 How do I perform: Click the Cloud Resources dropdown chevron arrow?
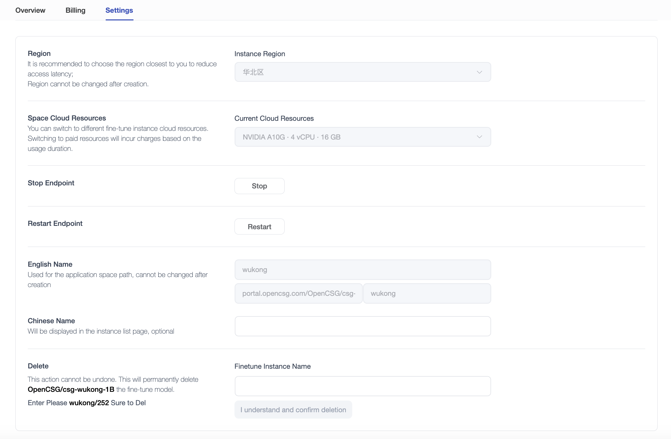pyautogui.click(x=479, y=137)
